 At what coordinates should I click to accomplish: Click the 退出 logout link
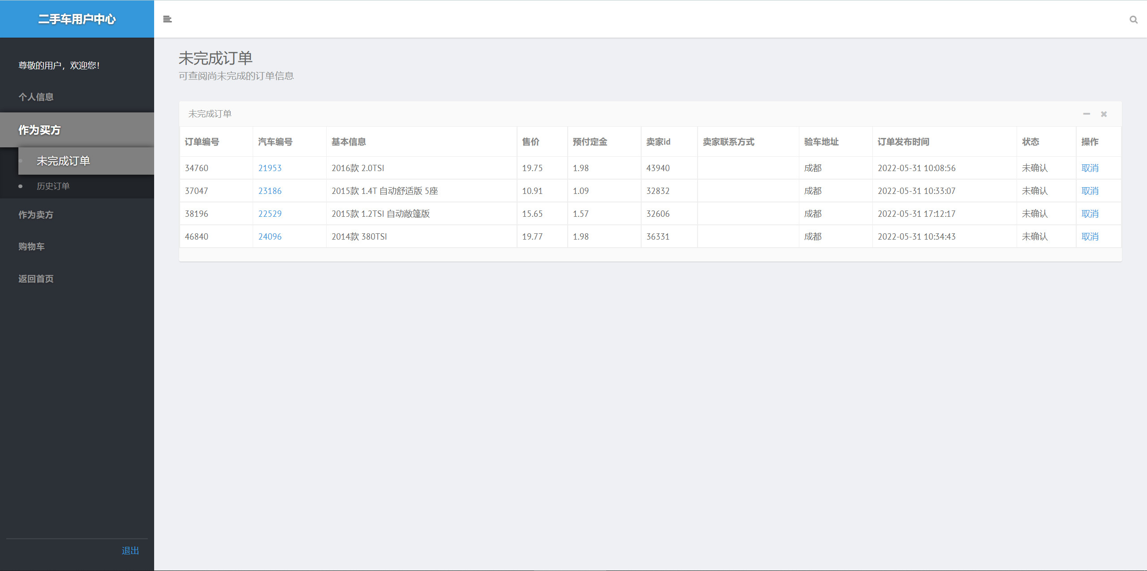point(130,550)
